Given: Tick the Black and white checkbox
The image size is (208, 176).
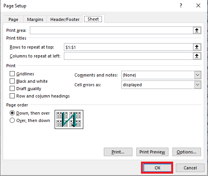Looking at the screenshot, I should [x=12, y=81].
